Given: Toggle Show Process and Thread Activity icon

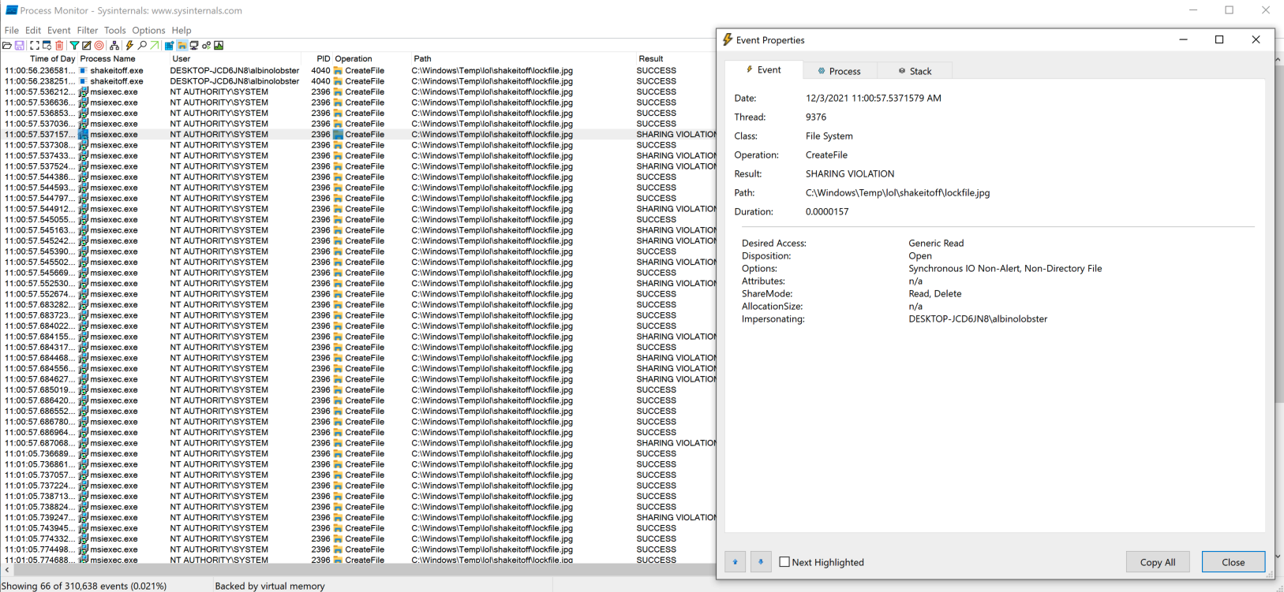Looking at the screenshot, I should click(x=207, y=45).
